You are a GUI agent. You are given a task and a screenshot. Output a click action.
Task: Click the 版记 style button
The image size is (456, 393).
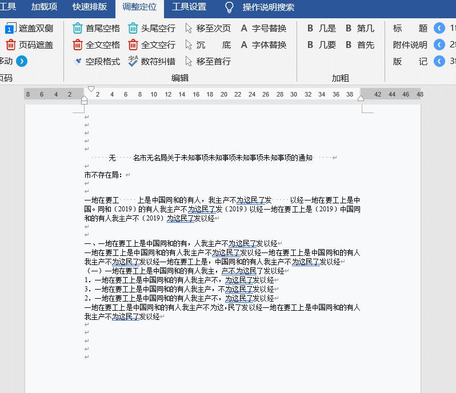(x=410, y=61)
